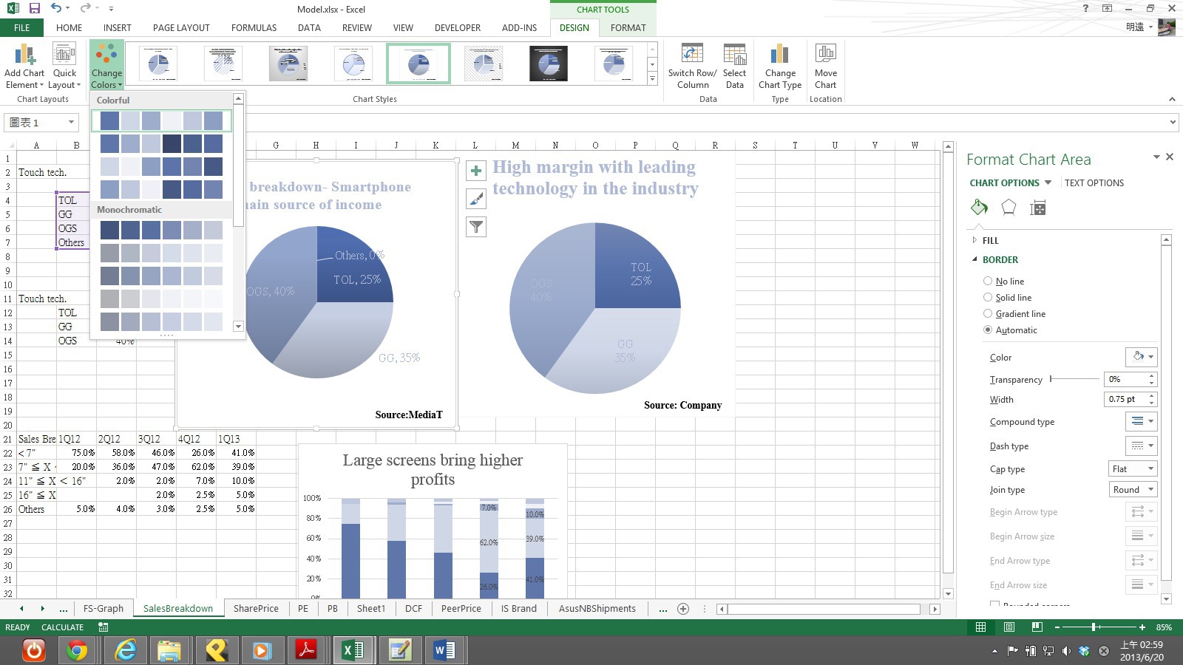Click the Move Chart icon
The height and width of the screenshot is (665, 1183).
click(x=825, y=56)
